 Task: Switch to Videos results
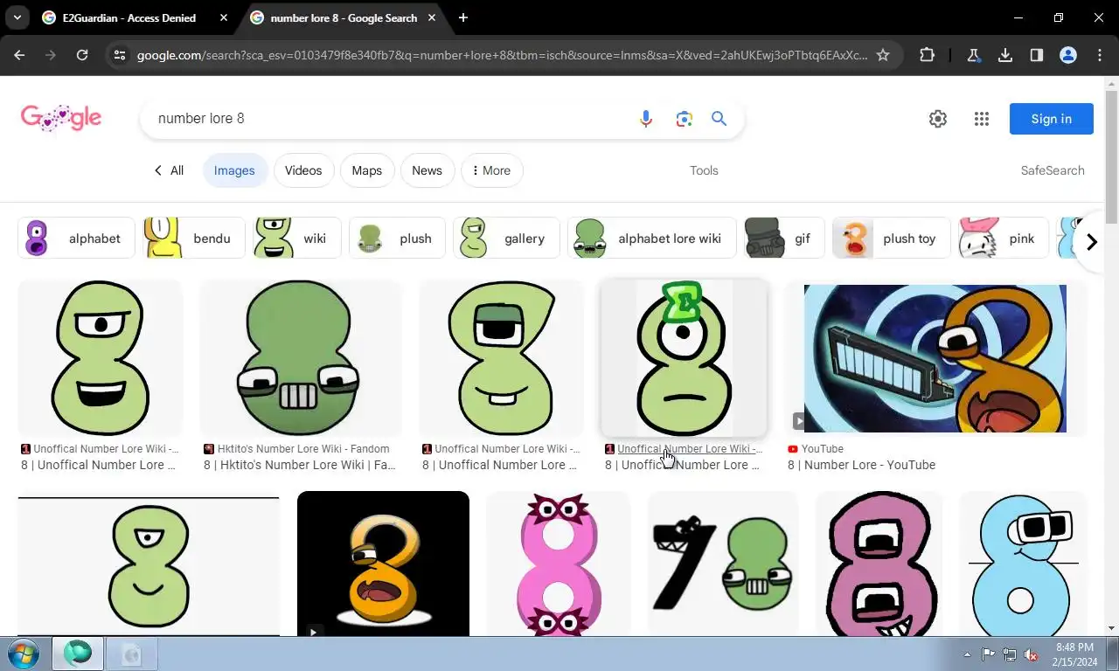(303, 170)
